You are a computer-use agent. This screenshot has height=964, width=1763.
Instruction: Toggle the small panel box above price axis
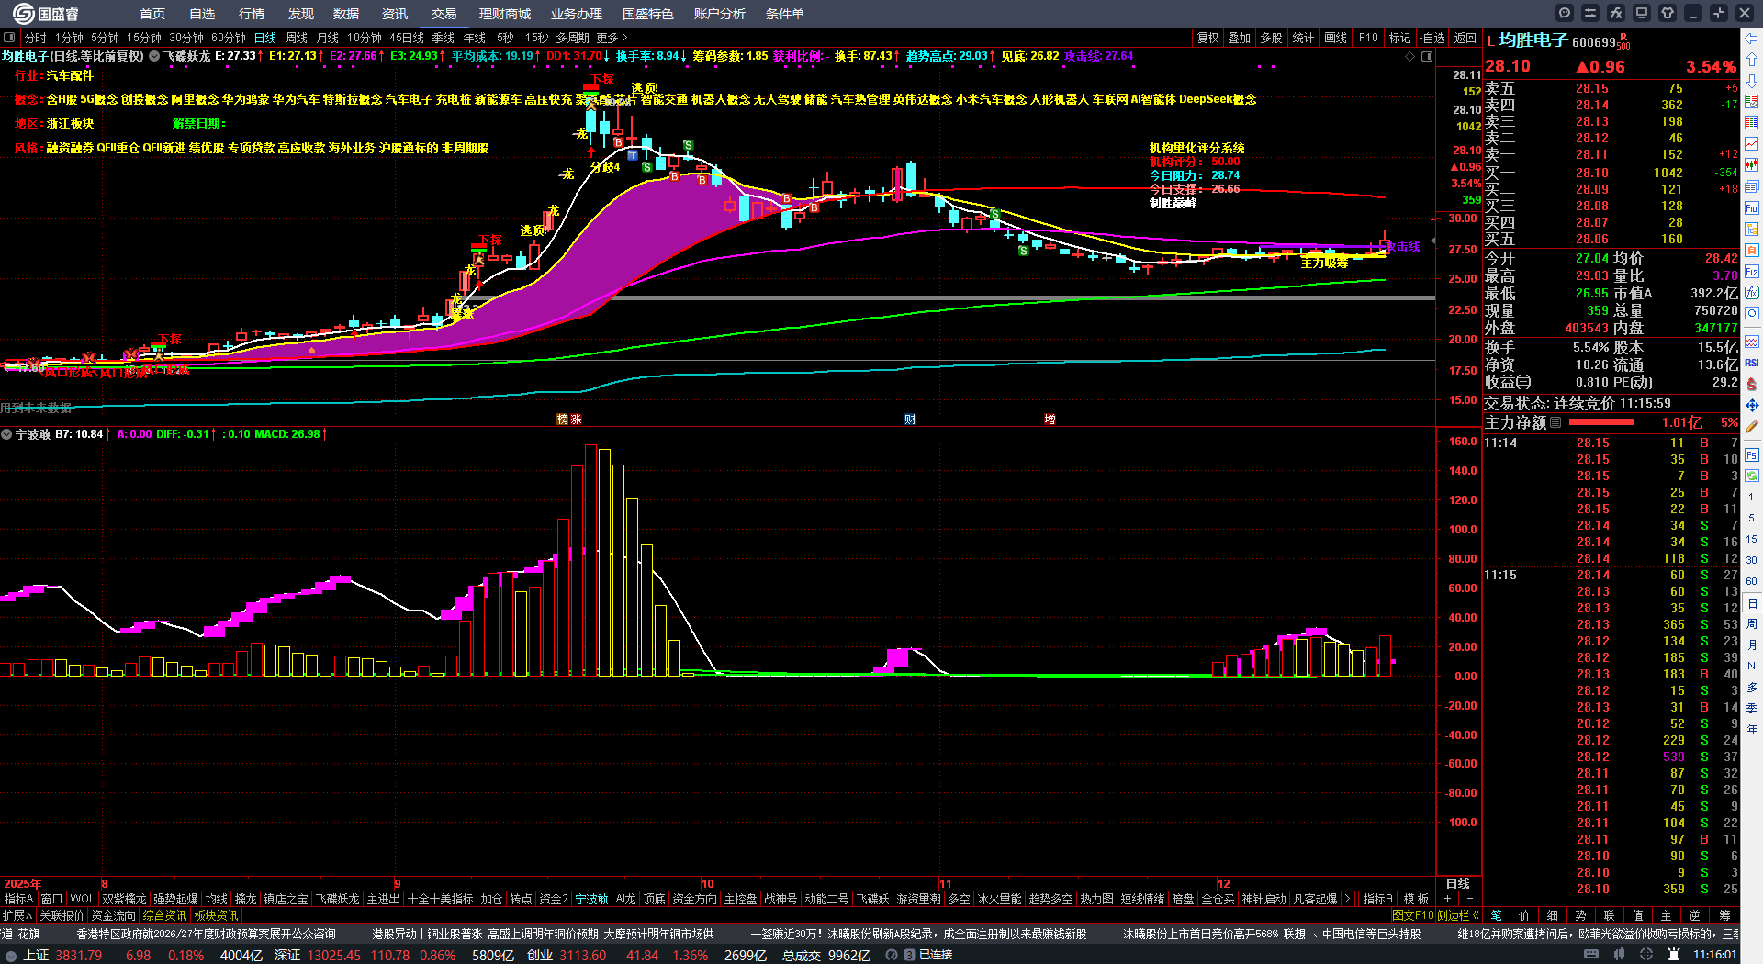point(1427,57)
